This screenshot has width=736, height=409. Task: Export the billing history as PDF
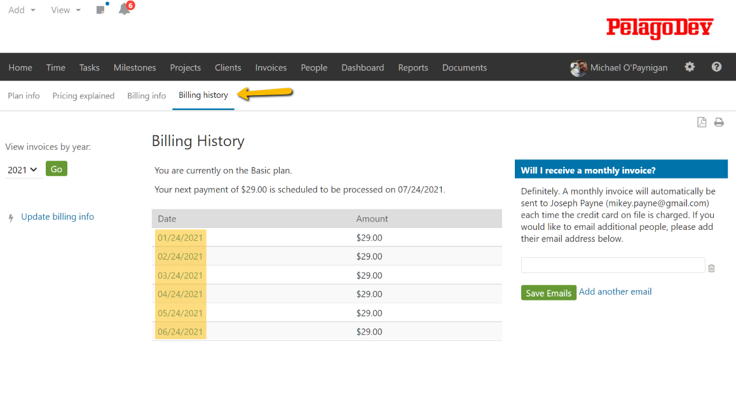click(x=702, y=122)
